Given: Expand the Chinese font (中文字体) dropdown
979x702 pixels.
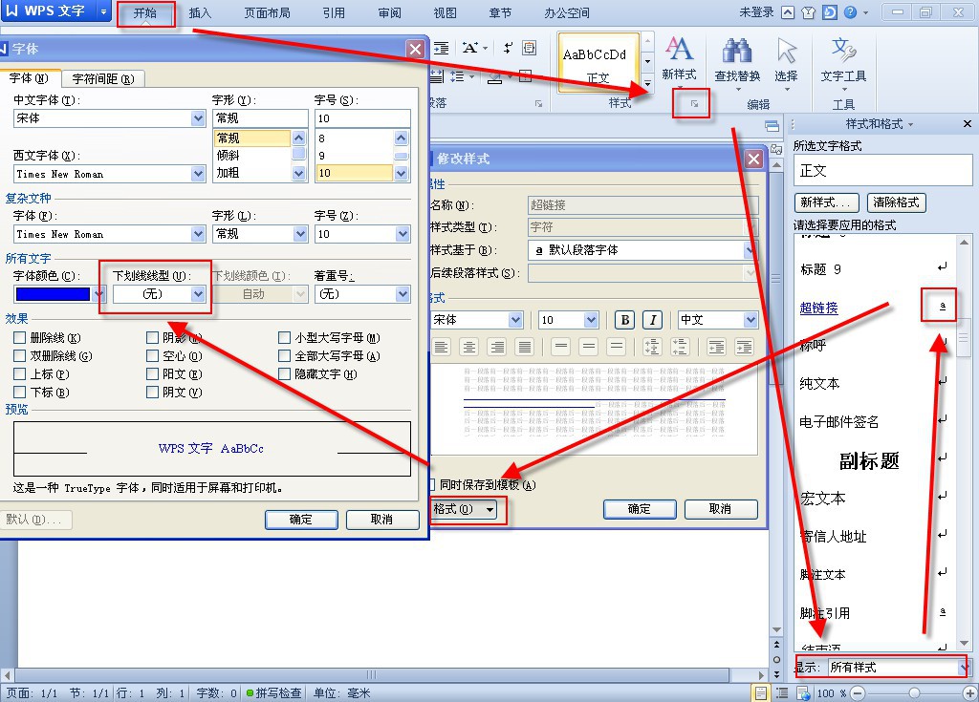Looking at the screenshot, I should point(198,117).
